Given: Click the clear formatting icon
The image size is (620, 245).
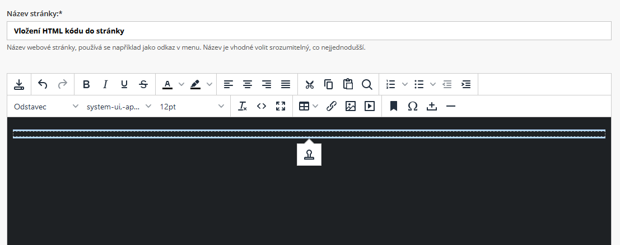Looking at the screenshot, I should coord(242,106).
